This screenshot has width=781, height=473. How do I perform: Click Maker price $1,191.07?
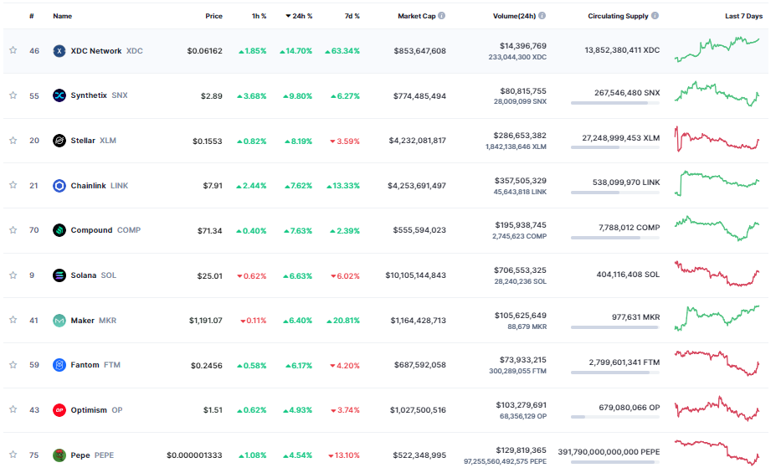tap(206, 321)
